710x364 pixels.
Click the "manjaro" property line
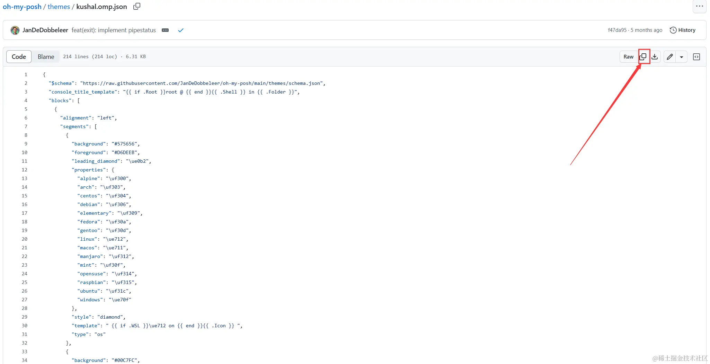(x=106, y=256)
